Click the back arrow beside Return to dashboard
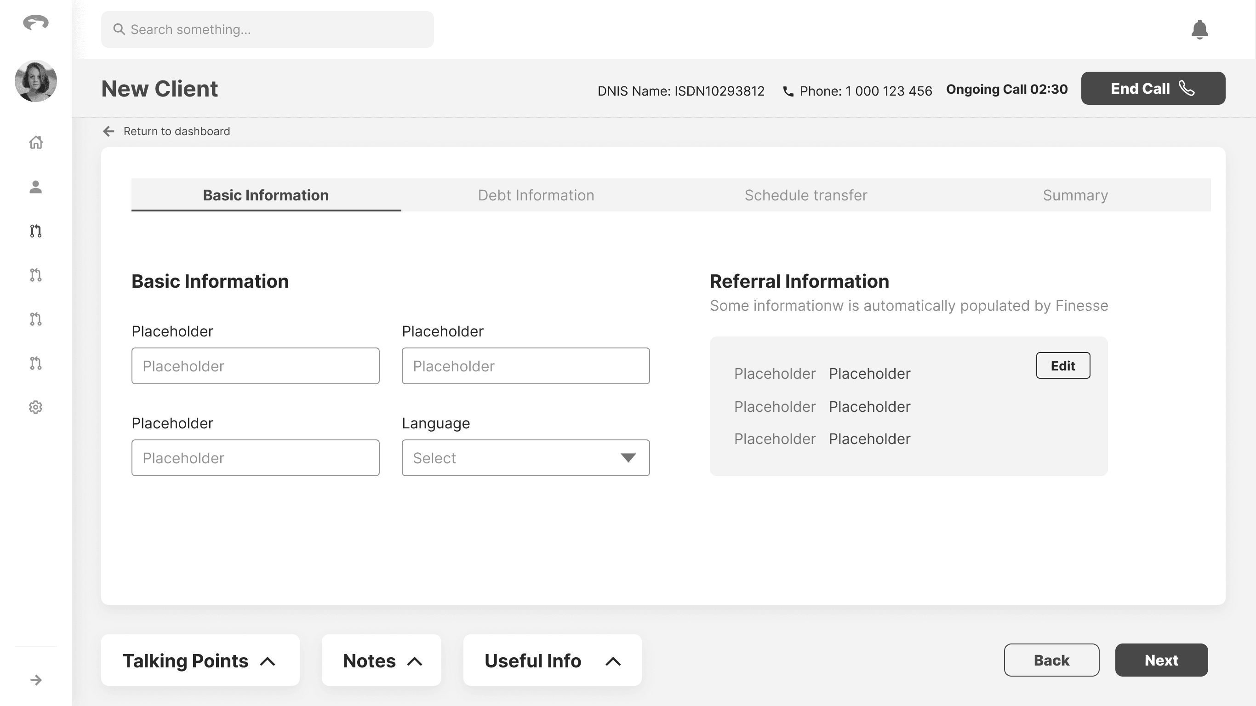The height and width of the screenshot is (706, 1256). coord(108,131)
